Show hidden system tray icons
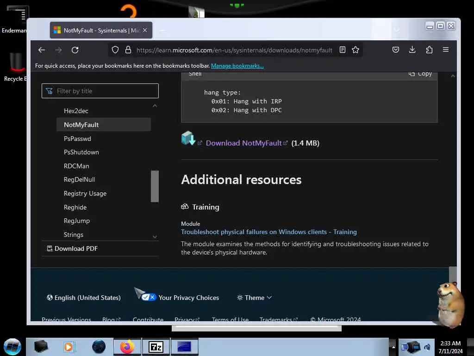The width and height of the screenshot is (474, 356). (393, 347)
